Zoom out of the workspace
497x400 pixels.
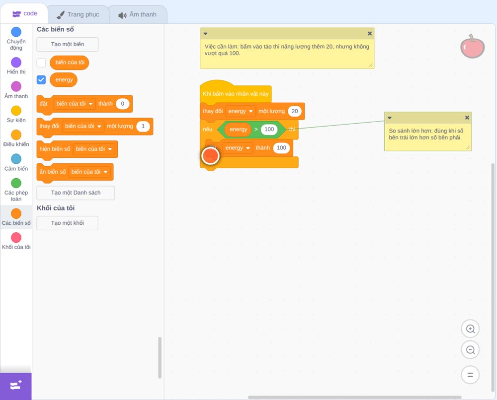click(x=470, y=350)
